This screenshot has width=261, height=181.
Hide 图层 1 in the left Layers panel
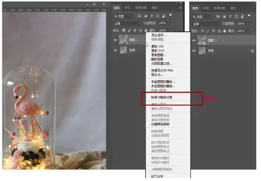[115, 40]
